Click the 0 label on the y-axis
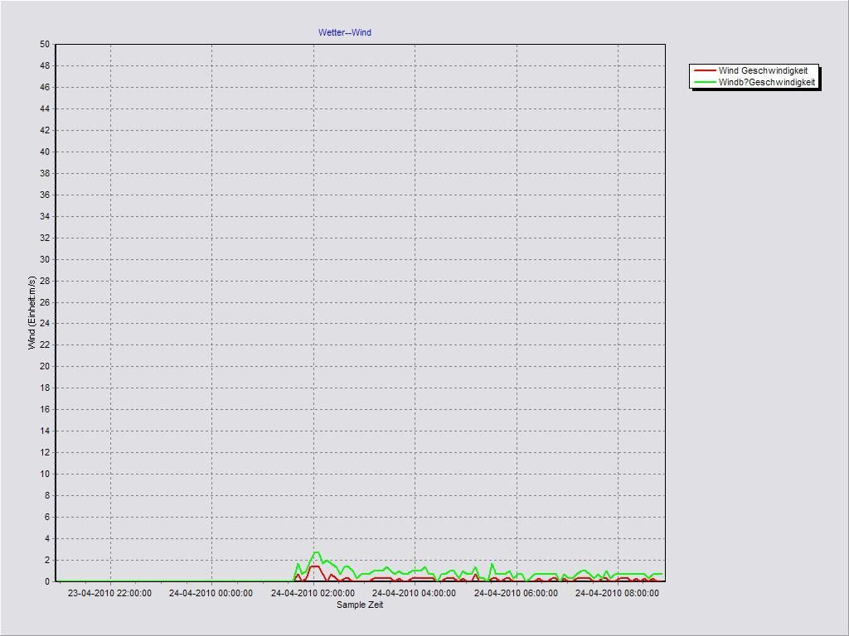 tap(47, 581)
